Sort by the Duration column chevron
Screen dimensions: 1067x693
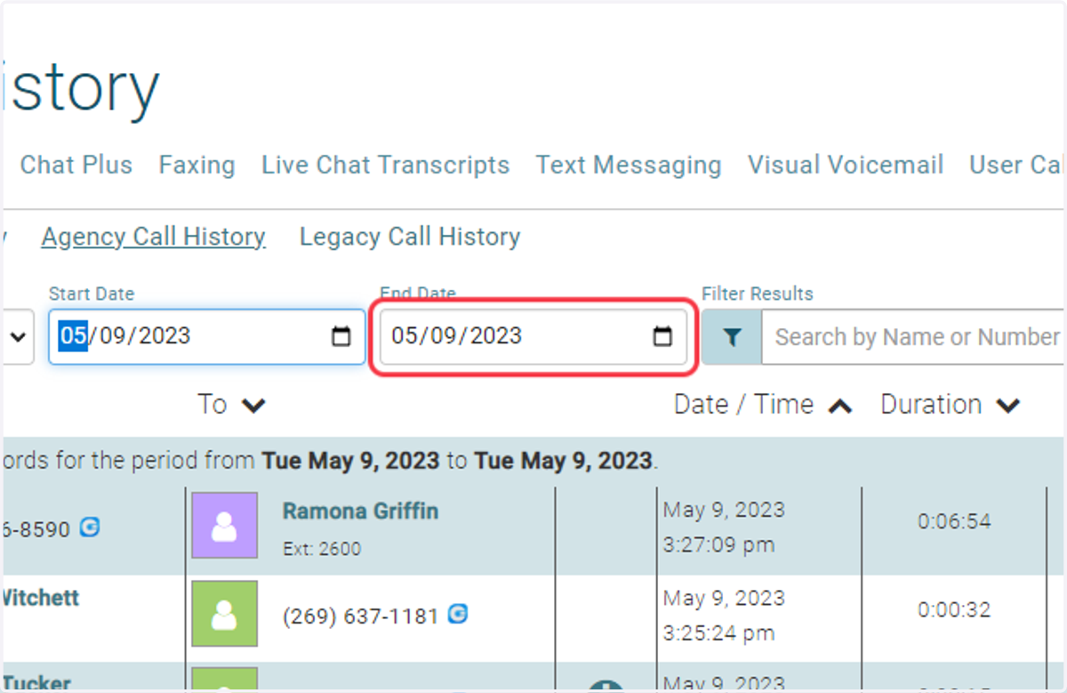click(x=1007, y=406)
